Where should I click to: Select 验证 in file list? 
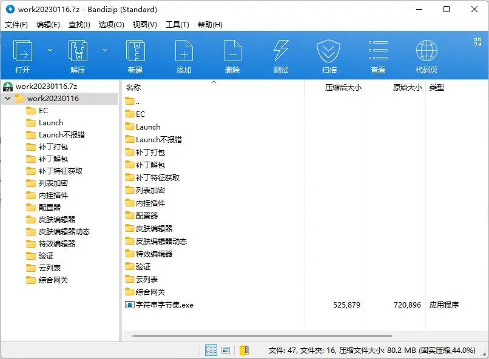point(138,267)
